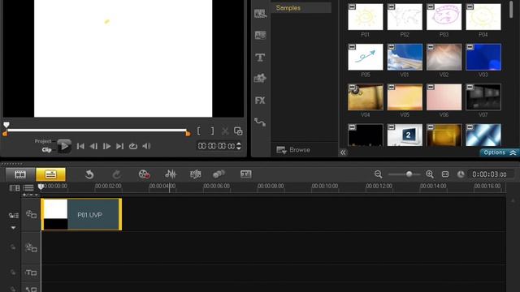520x292 pixels.
Task: Click the project duration 0:00:03:00 field
Action: tap(489, 174)
